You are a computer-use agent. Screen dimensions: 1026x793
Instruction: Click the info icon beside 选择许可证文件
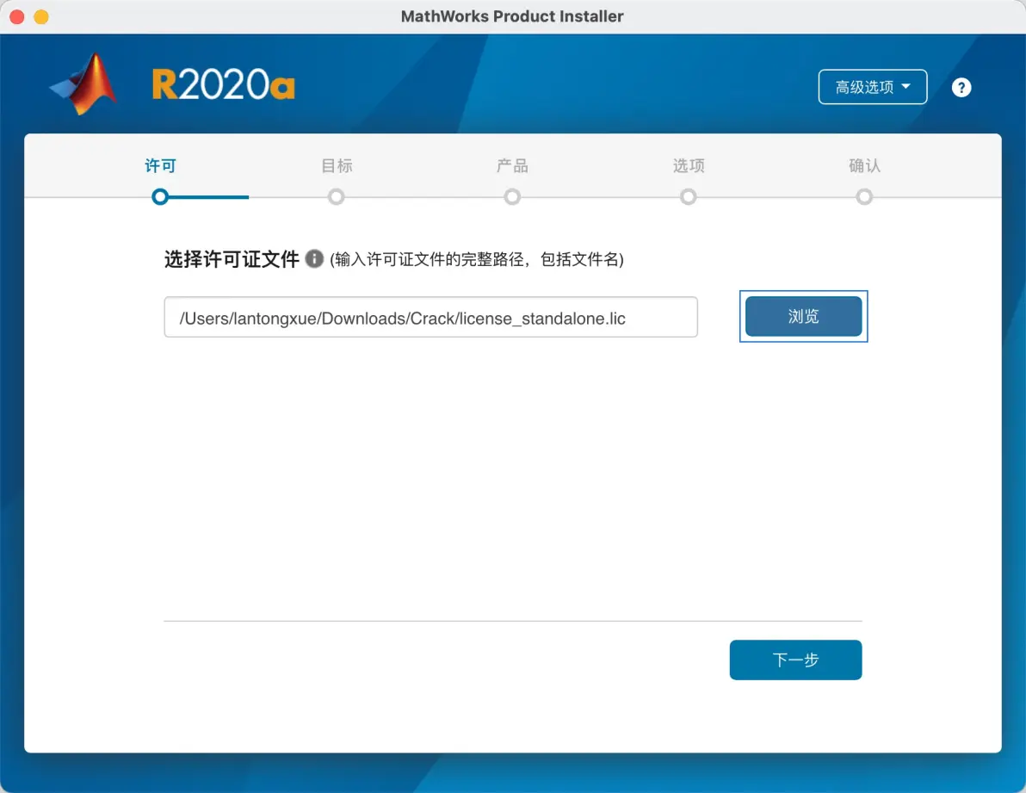(x=315, y=259)
